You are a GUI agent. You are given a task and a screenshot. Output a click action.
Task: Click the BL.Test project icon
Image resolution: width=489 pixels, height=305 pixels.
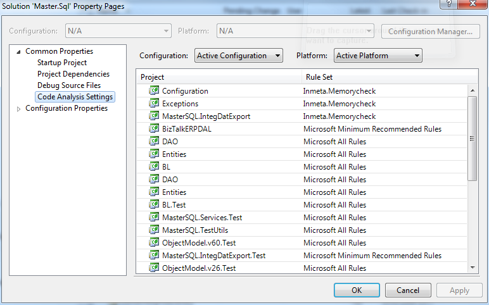point(154,204)
